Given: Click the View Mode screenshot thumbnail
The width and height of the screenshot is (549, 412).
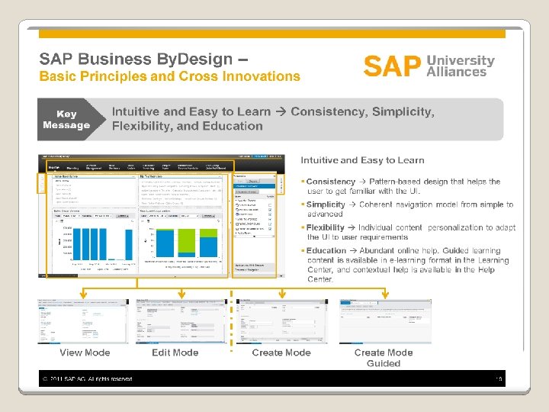Looking at the screenshot, I should tap(83, 322).
